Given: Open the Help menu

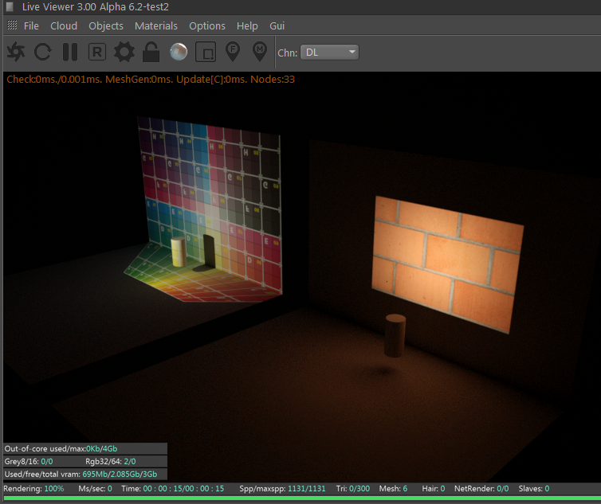Looking at the screenshot, I should pyautogui.click(x=247, y=25).
